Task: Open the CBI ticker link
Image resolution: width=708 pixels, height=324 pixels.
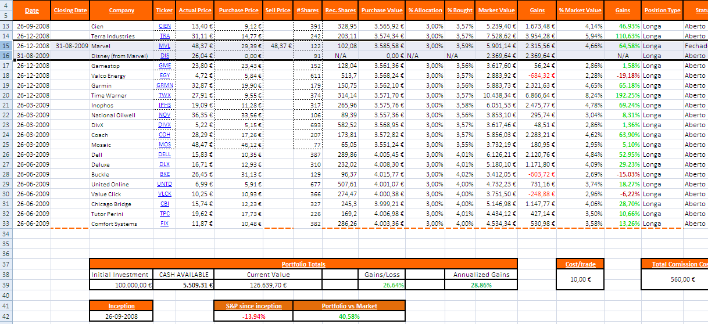Action: [x=165, y=204]
